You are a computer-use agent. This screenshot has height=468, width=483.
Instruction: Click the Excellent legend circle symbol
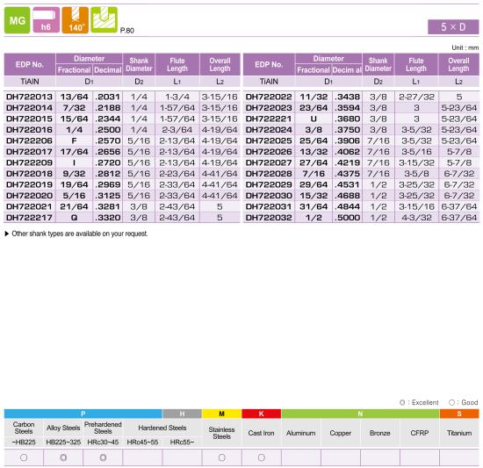[402, 402]
